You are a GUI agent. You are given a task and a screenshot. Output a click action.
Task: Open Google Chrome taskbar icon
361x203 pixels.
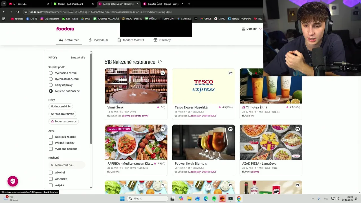239,198
